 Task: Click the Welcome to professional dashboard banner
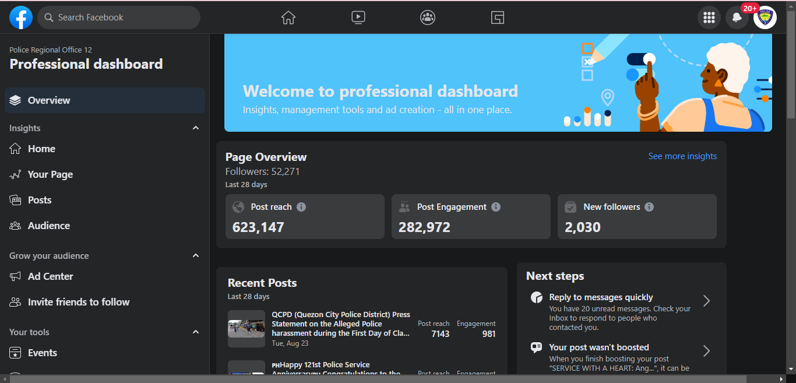tap(498, 83)
